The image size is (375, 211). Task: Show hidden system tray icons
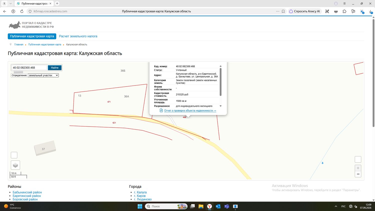336,206
